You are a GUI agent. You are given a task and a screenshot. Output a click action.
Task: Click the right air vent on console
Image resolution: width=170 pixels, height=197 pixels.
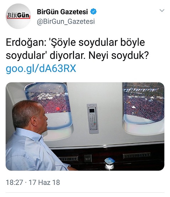pyautogui.click(x=137, y=155)
